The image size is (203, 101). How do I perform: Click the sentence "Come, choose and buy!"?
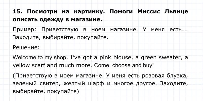point(124,65)
